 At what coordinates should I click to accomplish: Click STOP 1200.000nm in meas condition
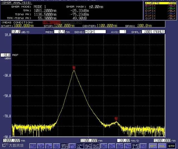pyautogui.click(x=59, y=26)
